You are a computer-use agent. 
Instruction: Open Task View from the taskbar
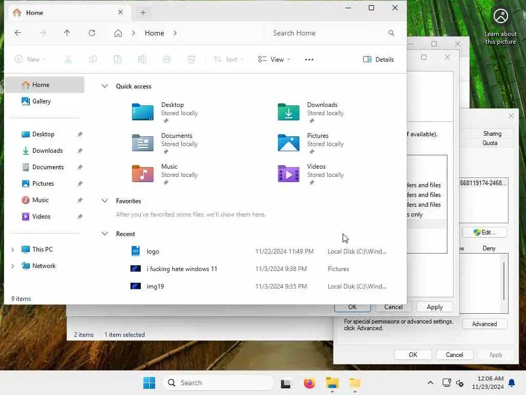286,383
